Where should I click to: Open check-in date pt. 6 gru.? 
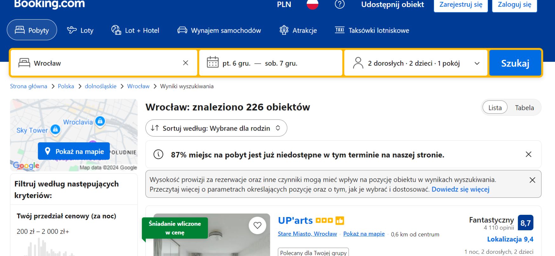(x=237, y=63)
